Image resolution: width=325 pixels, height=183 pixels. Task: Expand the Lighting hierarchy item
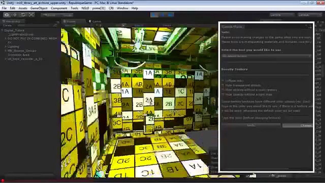[6, 47]
